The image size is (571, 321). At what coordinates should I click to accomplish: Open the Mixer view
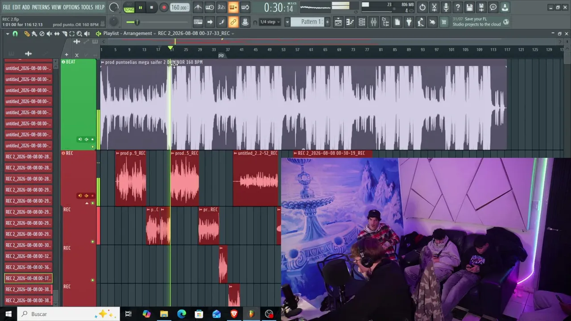point(374,22)
